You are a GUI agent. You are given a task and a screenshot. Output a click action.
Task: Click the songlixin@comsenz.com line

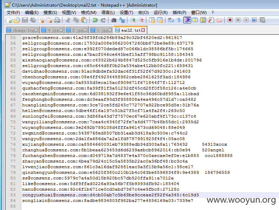(x=108, y=201)
